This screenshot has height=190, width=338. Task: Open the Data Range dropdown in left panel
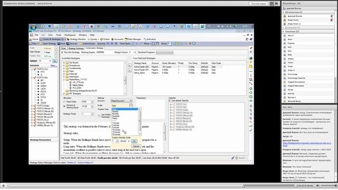point(56,52)
